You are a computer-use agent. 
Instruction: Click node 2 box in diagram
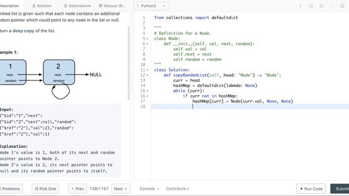(59, 72)
